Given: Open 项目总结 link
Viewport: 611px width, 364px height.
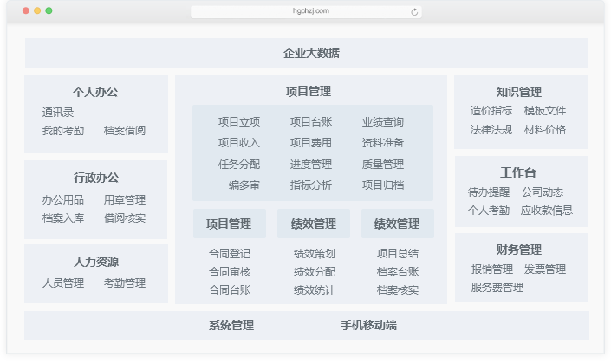Looking at the screenshot, I should 398,254.
